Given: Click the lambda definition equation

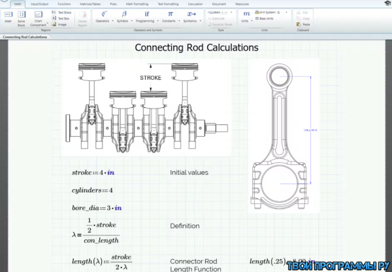Looking at the screenshot, I should [x=95, y=231].
